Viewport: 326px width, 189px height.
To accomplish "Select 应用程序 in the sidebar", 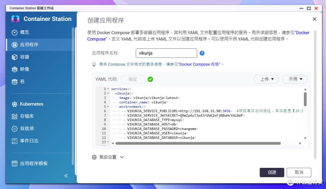I will 29,44.
